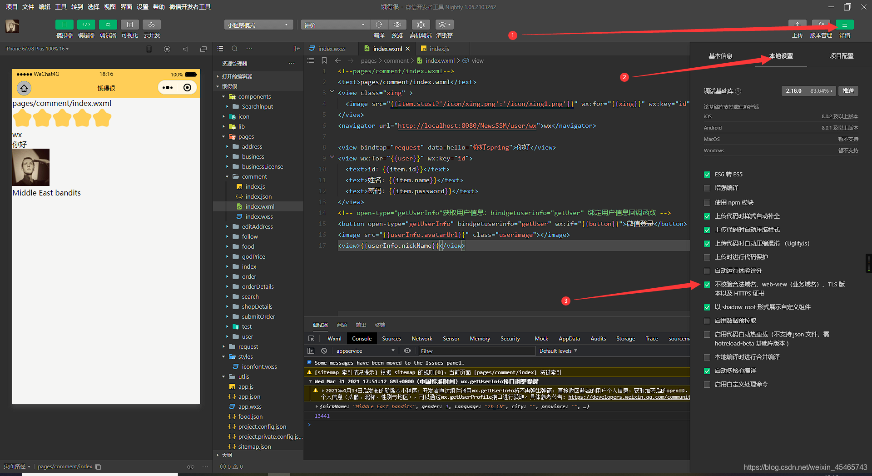Click the console clear (no entry) icon
Screen dimensions: 872x476
324,351
